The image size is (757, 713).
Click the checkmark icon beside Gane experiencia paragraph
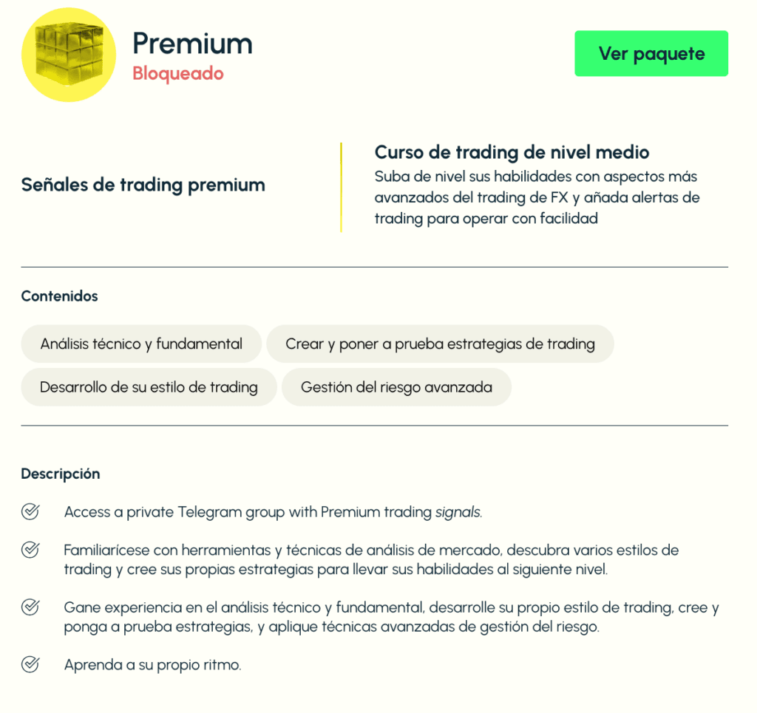point(30,607)
